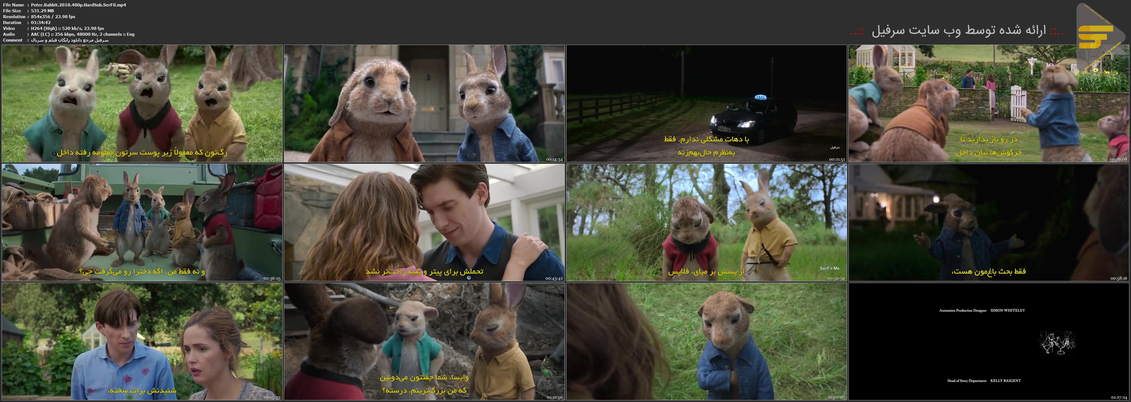
Task: Click the sketch drawing in credits frame
Action: tap(1057, 343)
